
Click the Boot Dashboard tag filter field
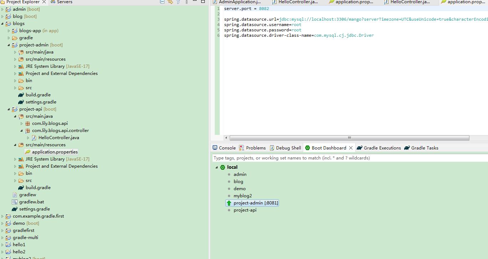(x=350, y=158)
